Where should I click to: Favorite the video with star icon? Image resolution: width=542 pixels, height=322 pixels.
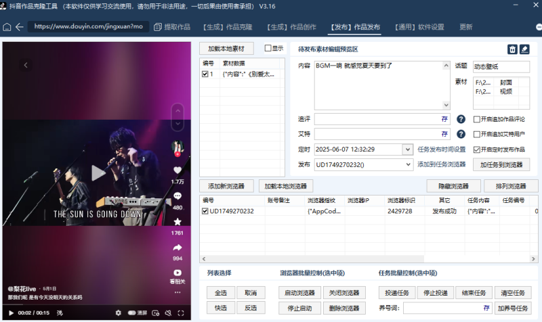click(x=178, y=222)
